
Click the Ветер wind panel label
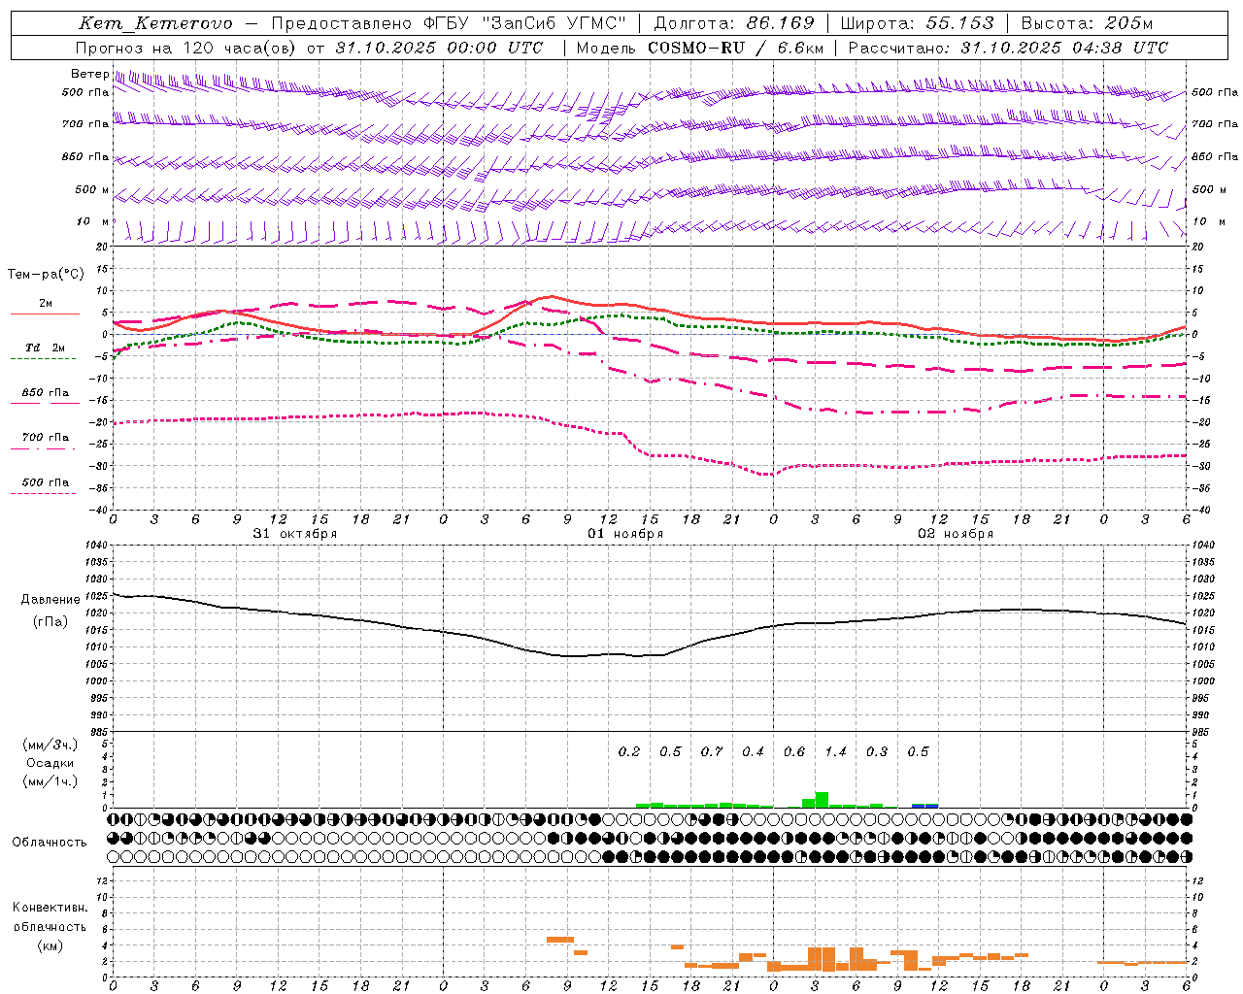tap(90, 74)
